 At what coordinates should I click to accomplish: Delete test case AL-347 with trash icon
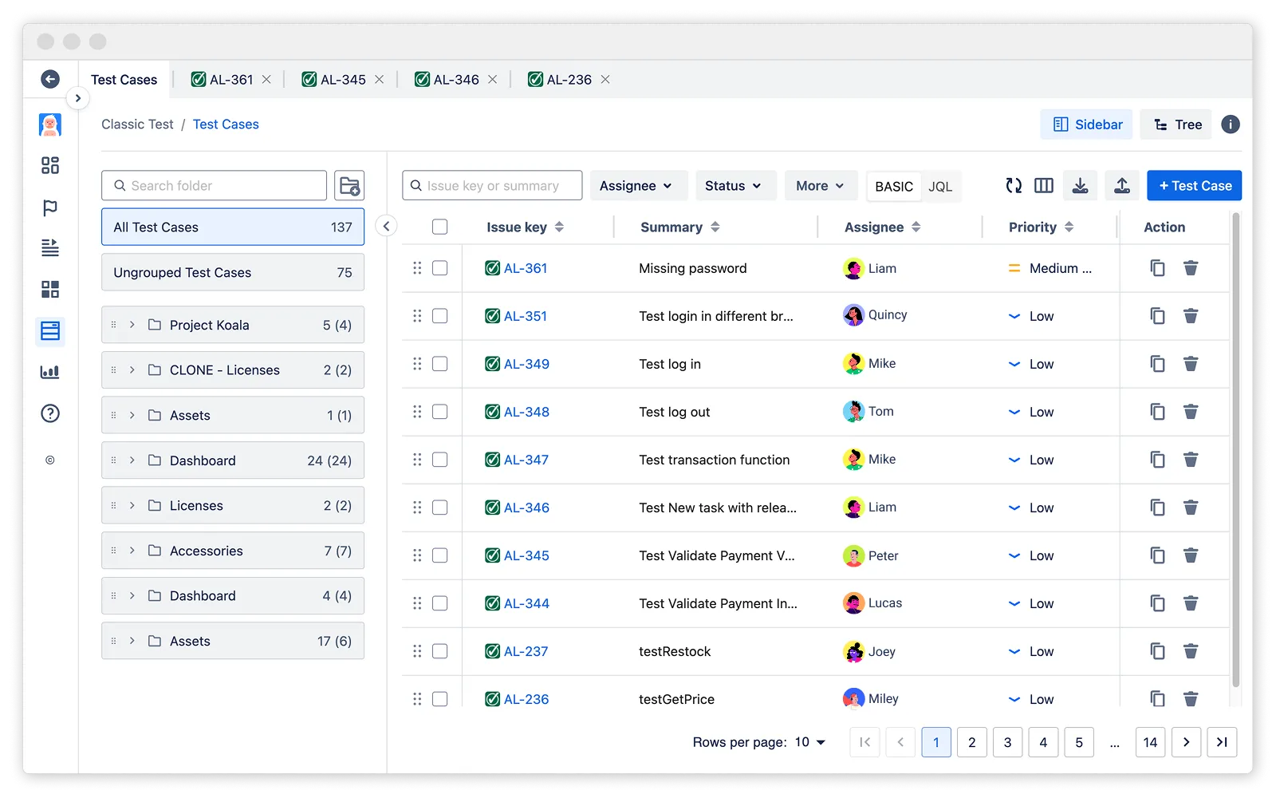click(1191, 460)
